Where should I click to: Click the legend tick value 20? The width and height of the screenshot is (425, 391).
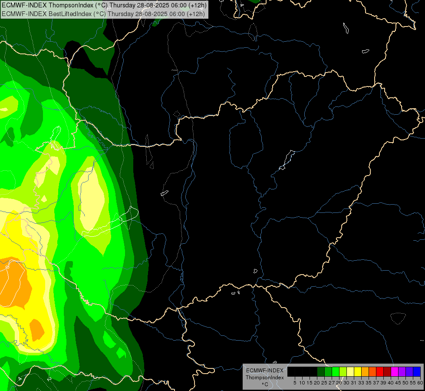(x=317, y=383)
